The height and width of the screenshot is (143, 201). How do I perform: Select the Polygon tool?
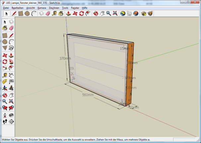5,48
